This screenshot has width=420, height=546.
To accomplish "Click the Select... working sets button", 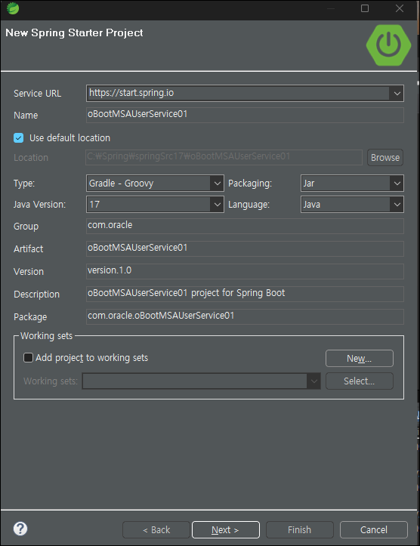I will [x=360, y=381].
